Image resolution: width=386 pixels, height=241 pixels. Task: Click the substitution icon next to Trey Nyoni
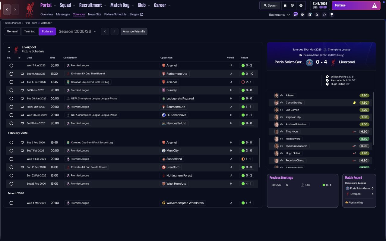coord(354,132)
